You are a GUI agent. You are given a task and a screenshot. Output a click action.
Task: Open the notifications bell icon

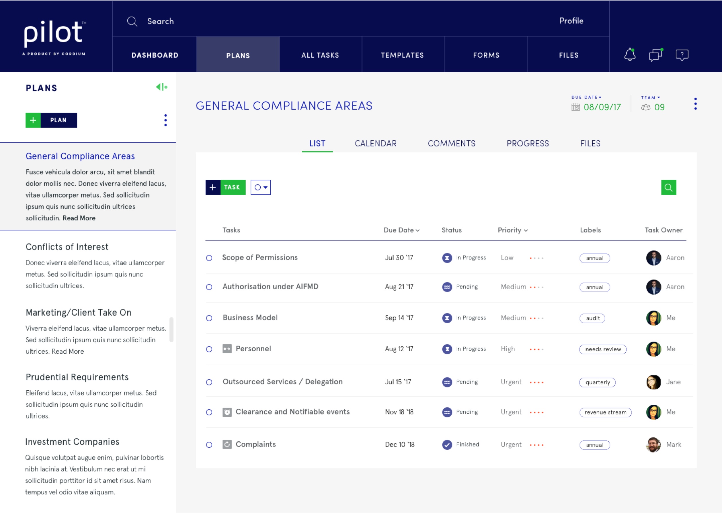(x=629, y=55)
